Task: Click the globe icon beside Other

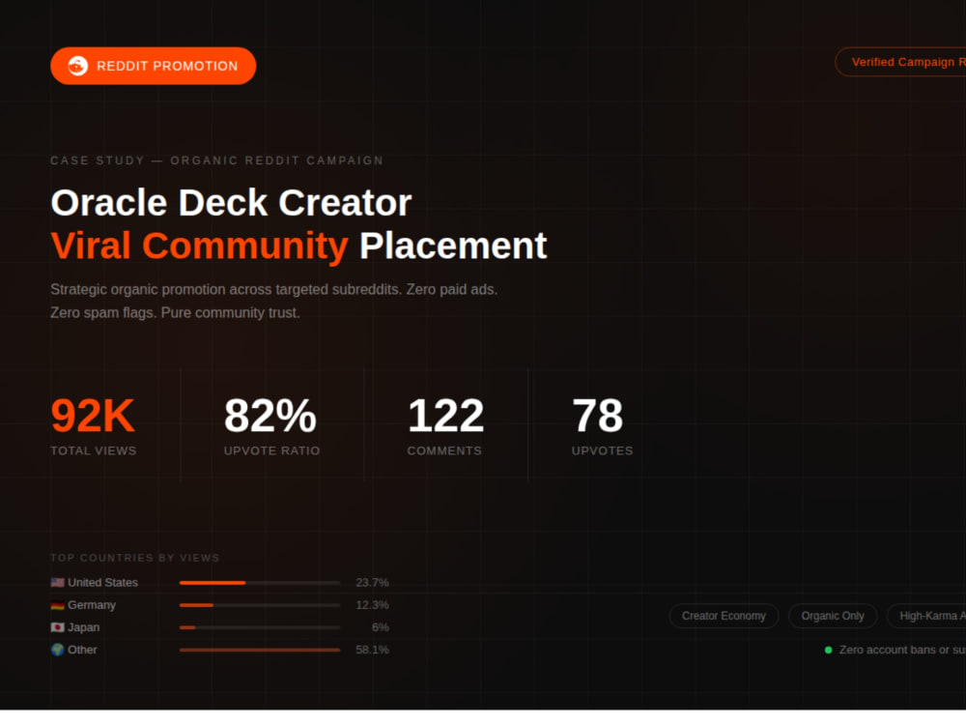Action: point(57,650)
